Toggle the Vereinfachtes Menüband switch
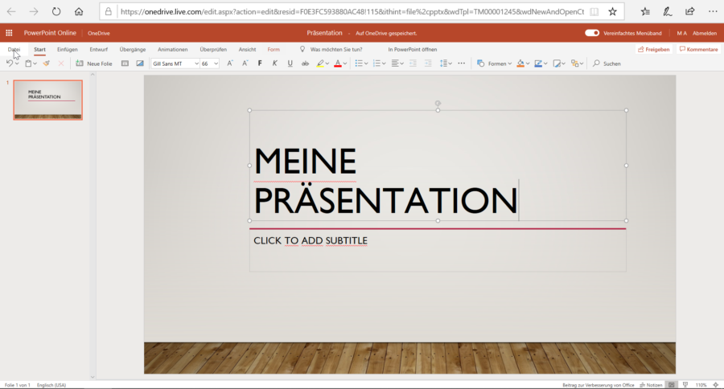This screenshot has width=724, height=389. point(592,33)
